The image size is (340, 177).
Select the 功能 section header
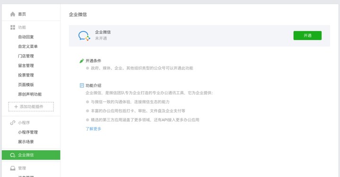tap(22, 27)
